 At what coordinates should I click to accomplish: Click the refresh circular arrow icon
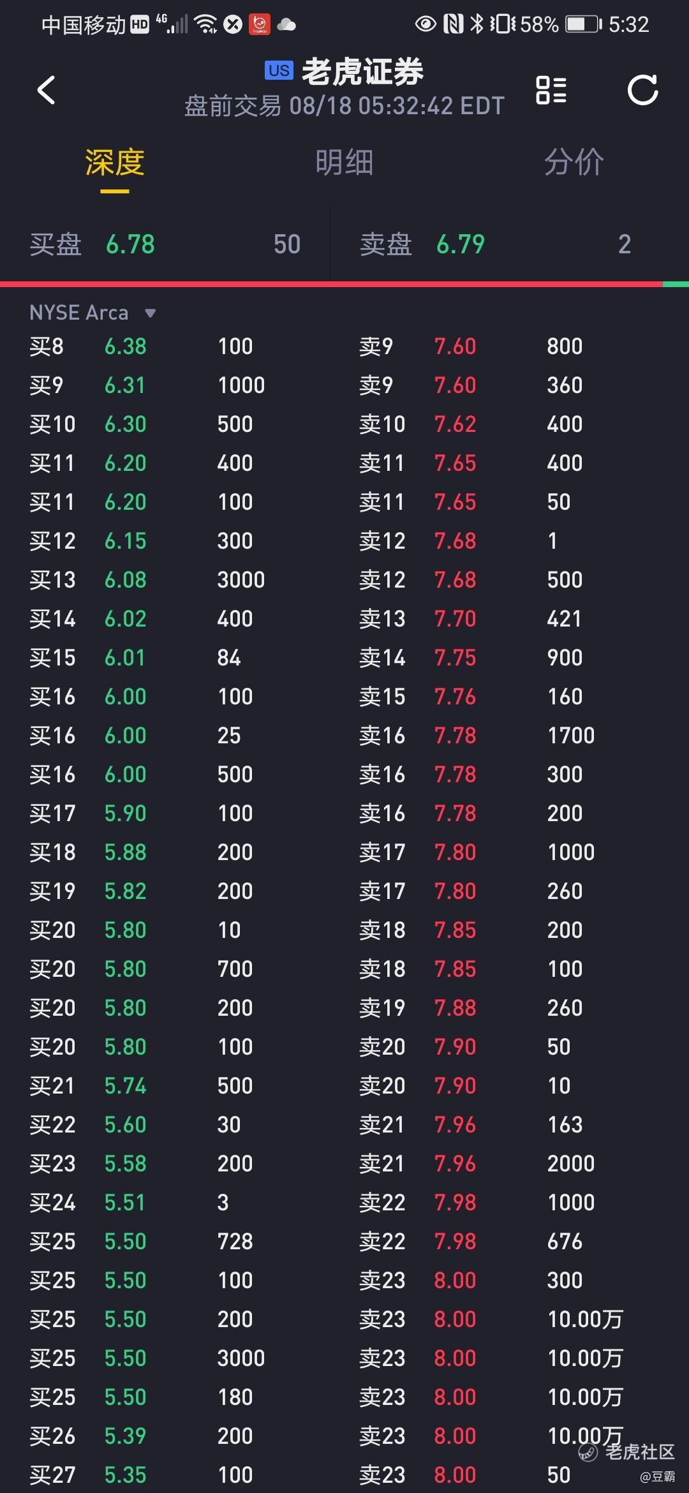pyautogui.click(x=642, y=90)
